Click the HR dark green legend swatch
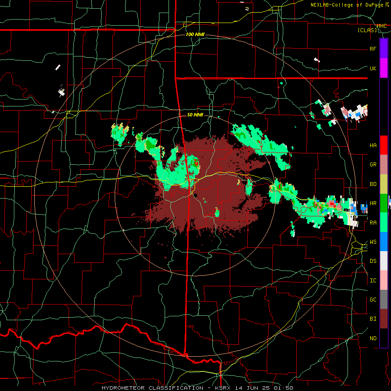 [384, 203]
